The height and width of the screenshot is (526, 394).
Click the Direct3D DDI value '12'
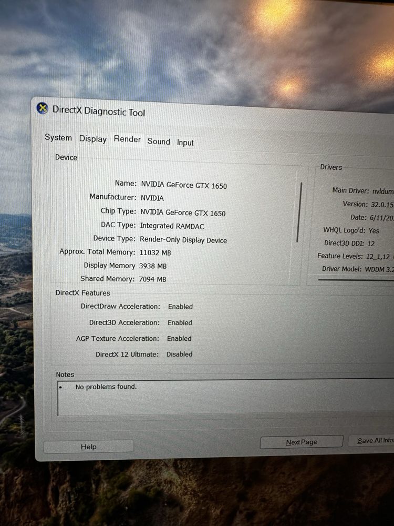pyautogui.click(x=371, y=244)
